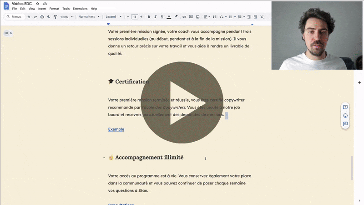This screenshot has width=364, height=205.
Task: Click the highlight color pen icon
Action: (176, 17)
